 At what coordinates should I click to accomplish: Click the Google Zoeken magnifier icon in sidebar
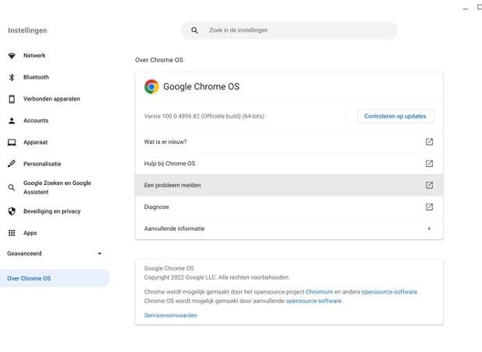[x=12, y=187]
